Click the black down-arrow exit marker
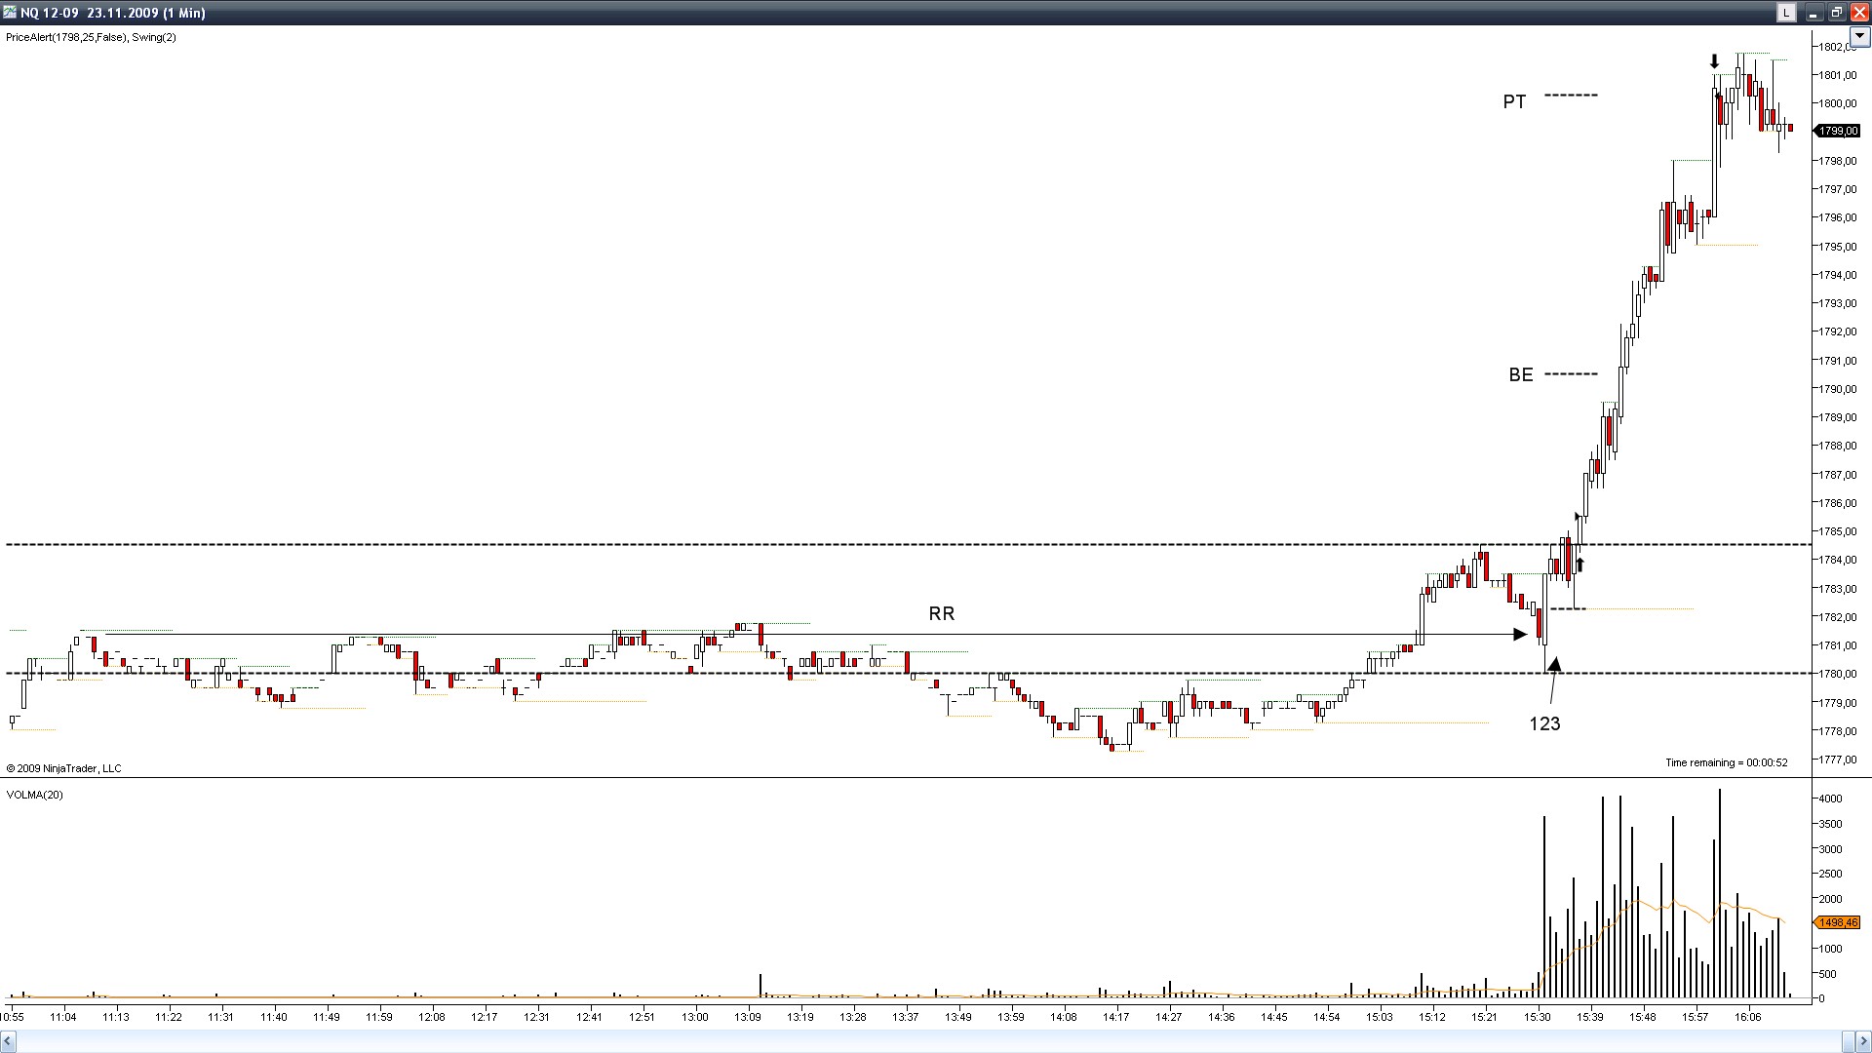 coord(1715,62)
